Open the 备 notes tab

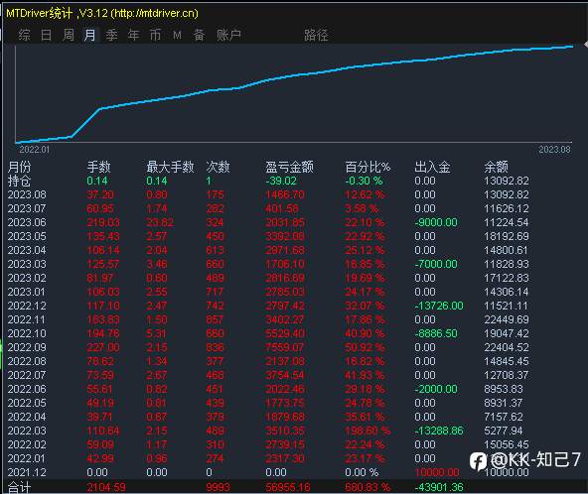tap(199, 35)
